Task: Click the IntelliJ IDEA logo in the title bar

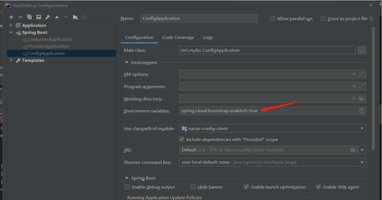Action: coord(8,5)
